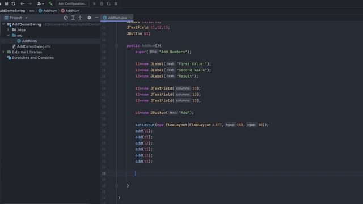Click the Stop square icon
The height and width of the screenshot is (204, 363).
coord(116,3)
